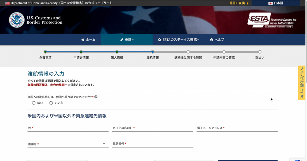Click the 日本語 language selector
The width and height of the screenshot is (307, 161).
coord(276,3)
